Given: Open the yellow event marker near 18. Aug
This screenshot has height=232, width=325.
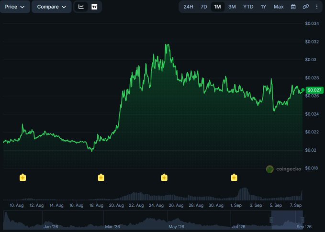Looking at the screenshot, I should tap(101, 178).
